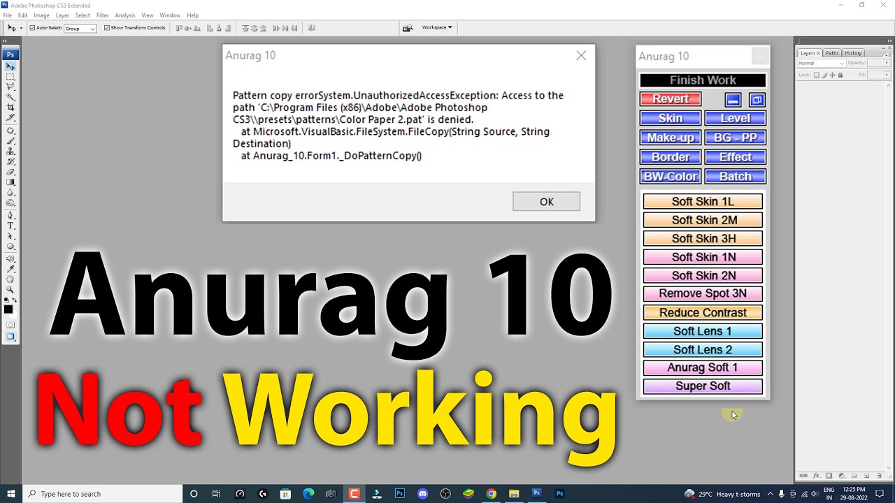895x503 pixels.
Task: Select the Slice tool
Action: click(10, 117)
